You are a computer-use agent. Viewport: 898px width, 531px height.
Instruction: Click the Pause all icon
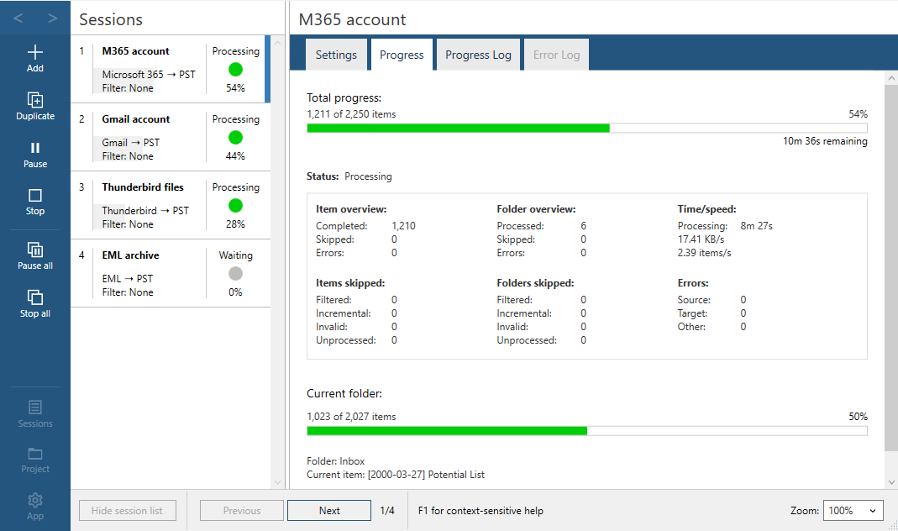point(35,250)
